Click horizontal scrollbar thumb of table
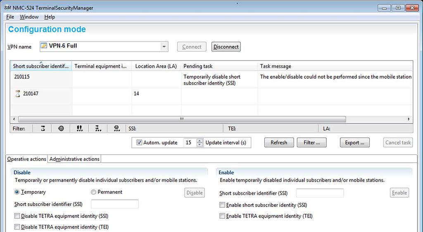Image resolution: width=423 pixels, height=232 pixels. click(182, 119)
